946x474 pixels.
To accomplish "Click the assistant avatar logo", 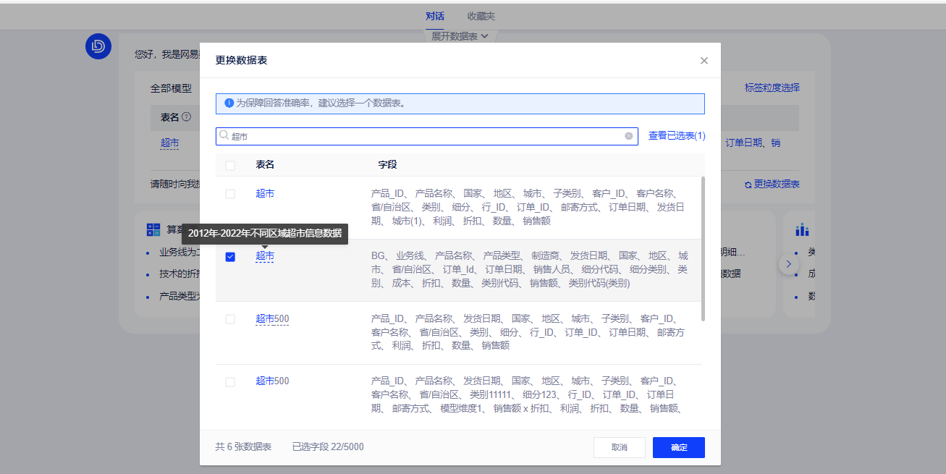I will [x=98, y=46].
